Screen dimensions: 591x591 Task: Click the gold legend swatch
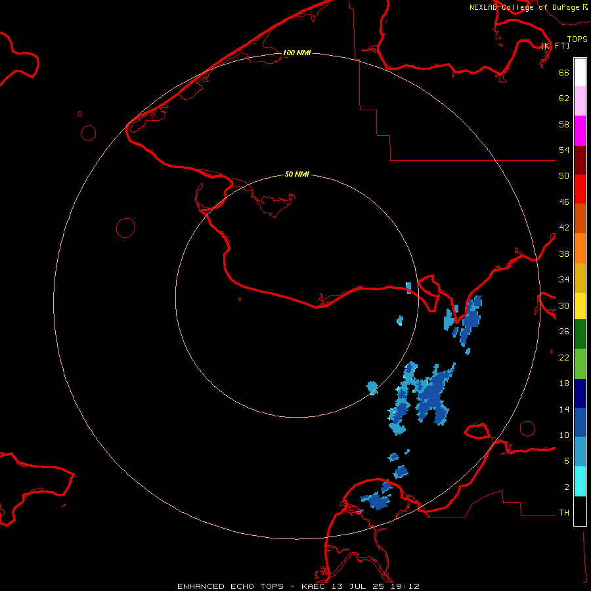pos(580,278)
